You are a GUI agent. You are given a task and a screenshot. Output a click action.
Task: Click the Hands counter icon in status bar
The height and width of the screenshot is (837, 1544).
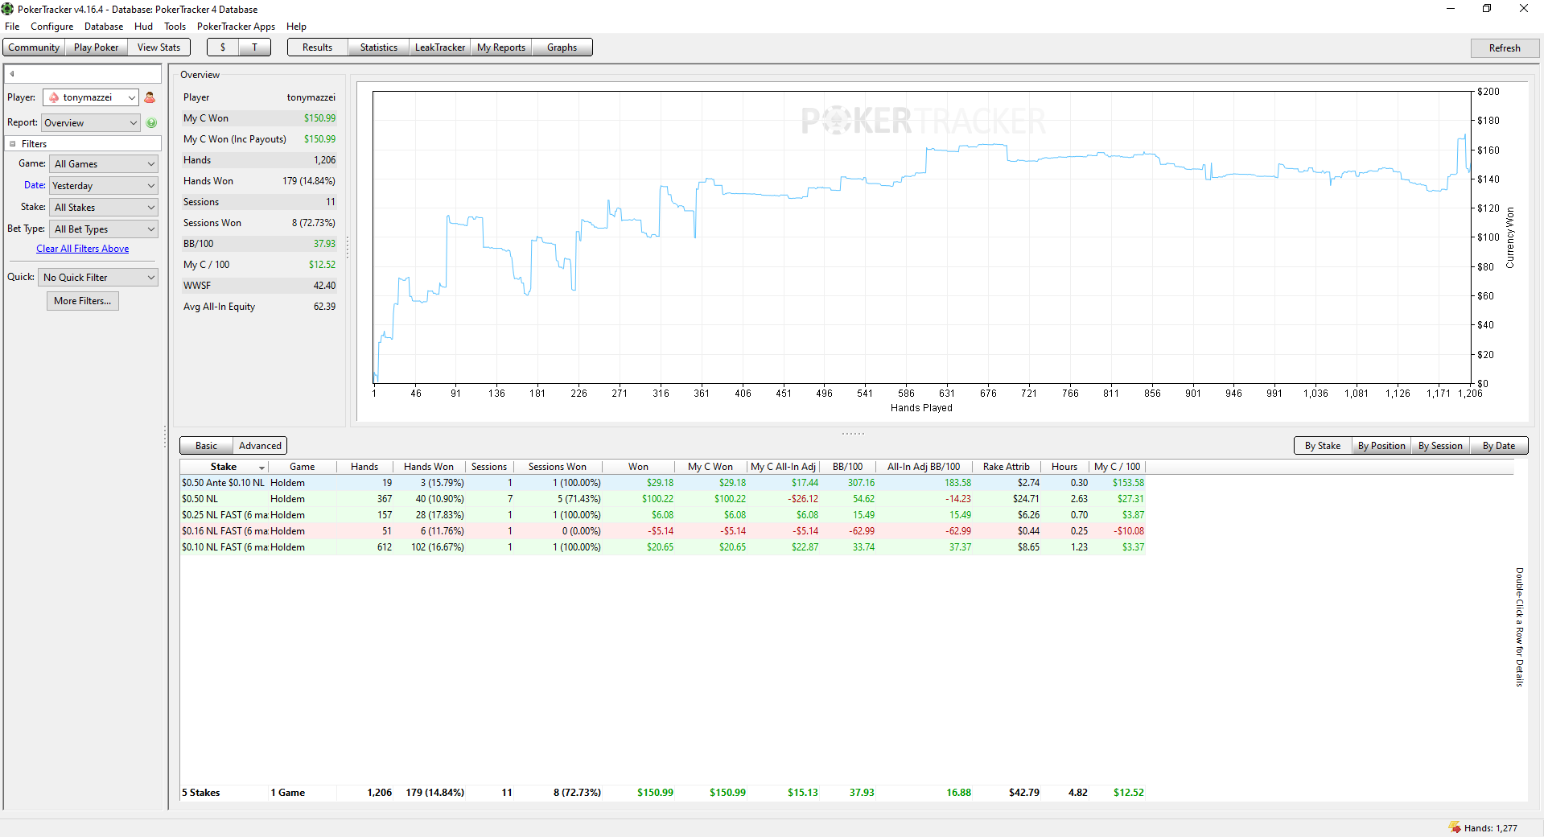(1454, 827)
